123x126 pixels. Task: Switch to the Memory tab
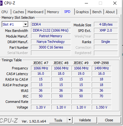coord(53,12)
